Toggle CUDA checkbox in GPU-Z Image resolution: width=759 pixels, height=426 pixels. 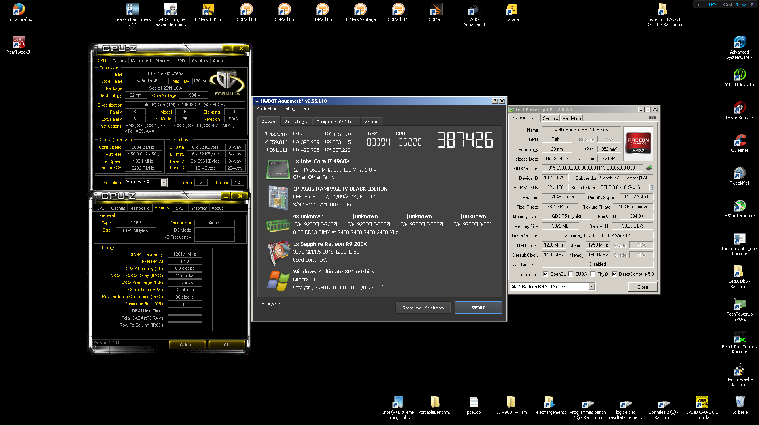(x=570, y=274)
